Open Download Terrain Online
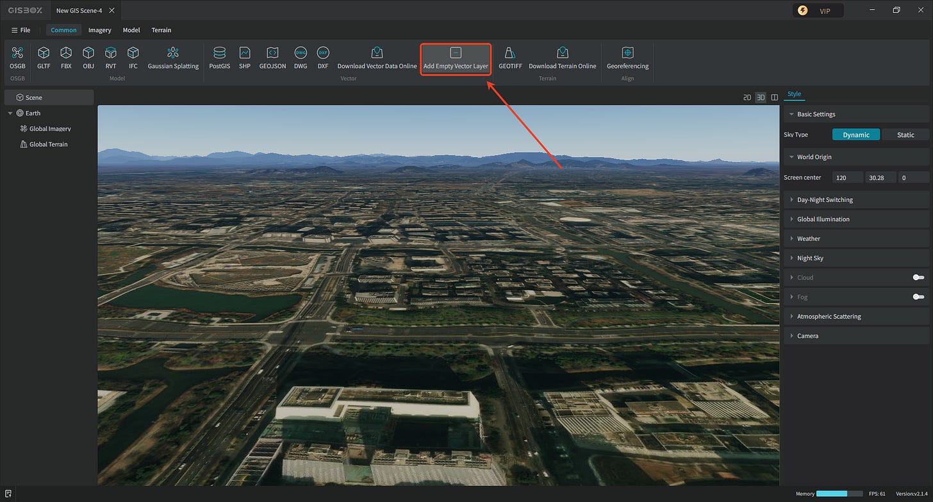 tap(562, 58)
